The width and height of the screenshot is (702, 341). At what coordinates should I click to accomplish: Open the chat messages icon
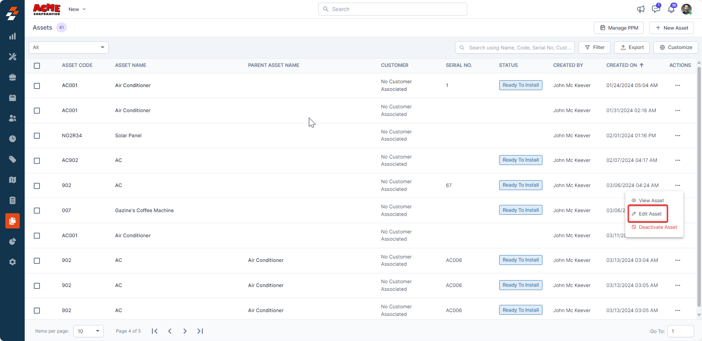point(656,9)
